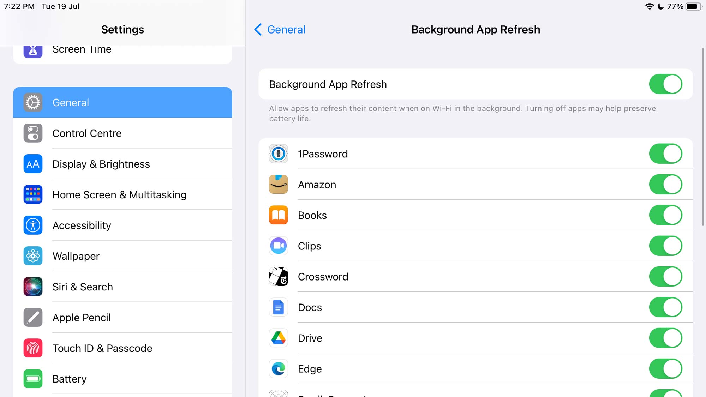706x397 pixels.
Task: Tap the Touch ID fingerprint icon
Action: [33, 348]
